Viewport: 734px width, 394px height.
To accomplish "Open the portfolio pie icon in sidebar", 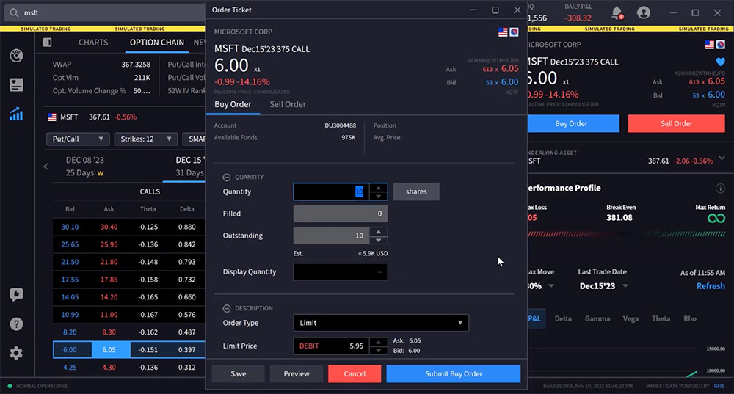I will (x=16, y=56).
